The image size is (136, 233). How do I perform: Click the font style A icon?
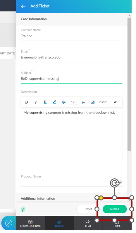tap(115, 102)
